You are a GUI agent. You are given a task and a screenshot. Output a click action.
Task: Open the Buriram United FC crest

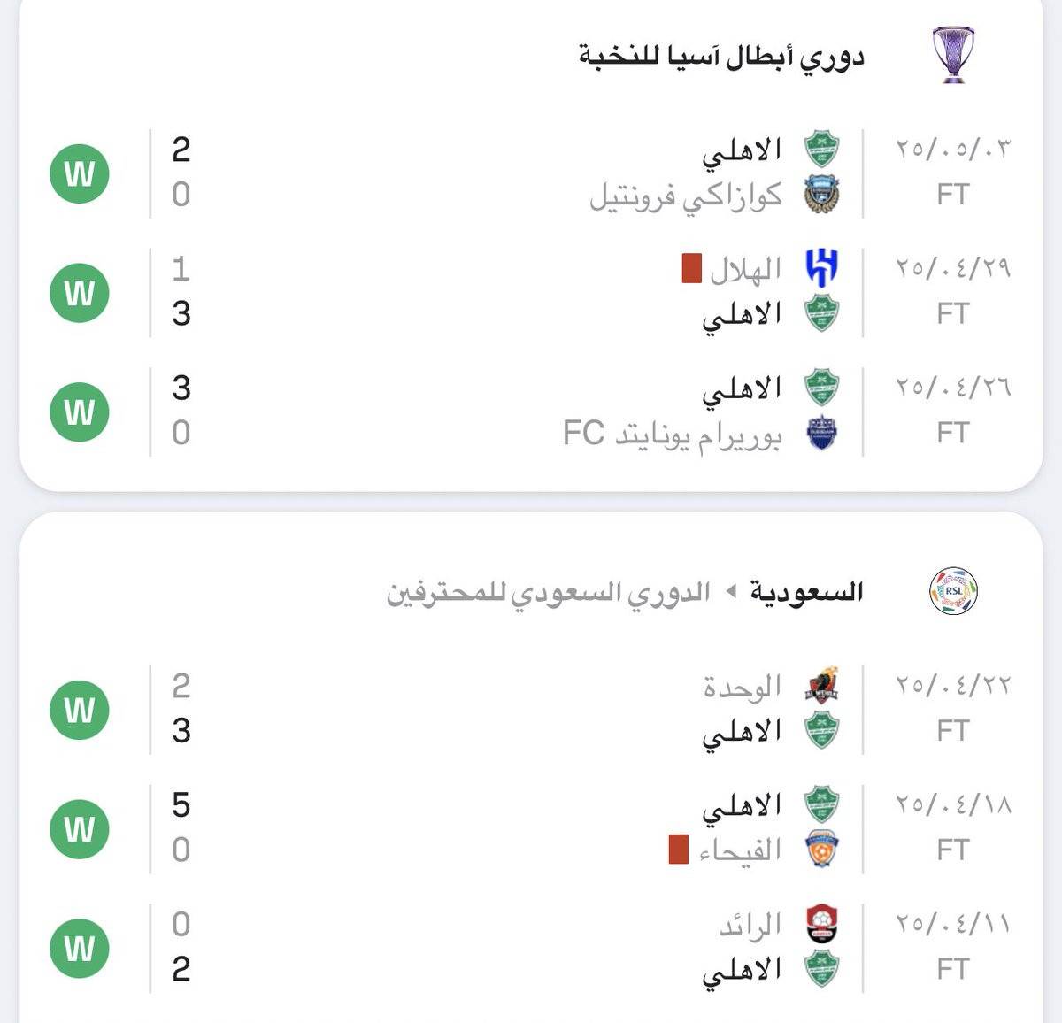click(821, 433)
